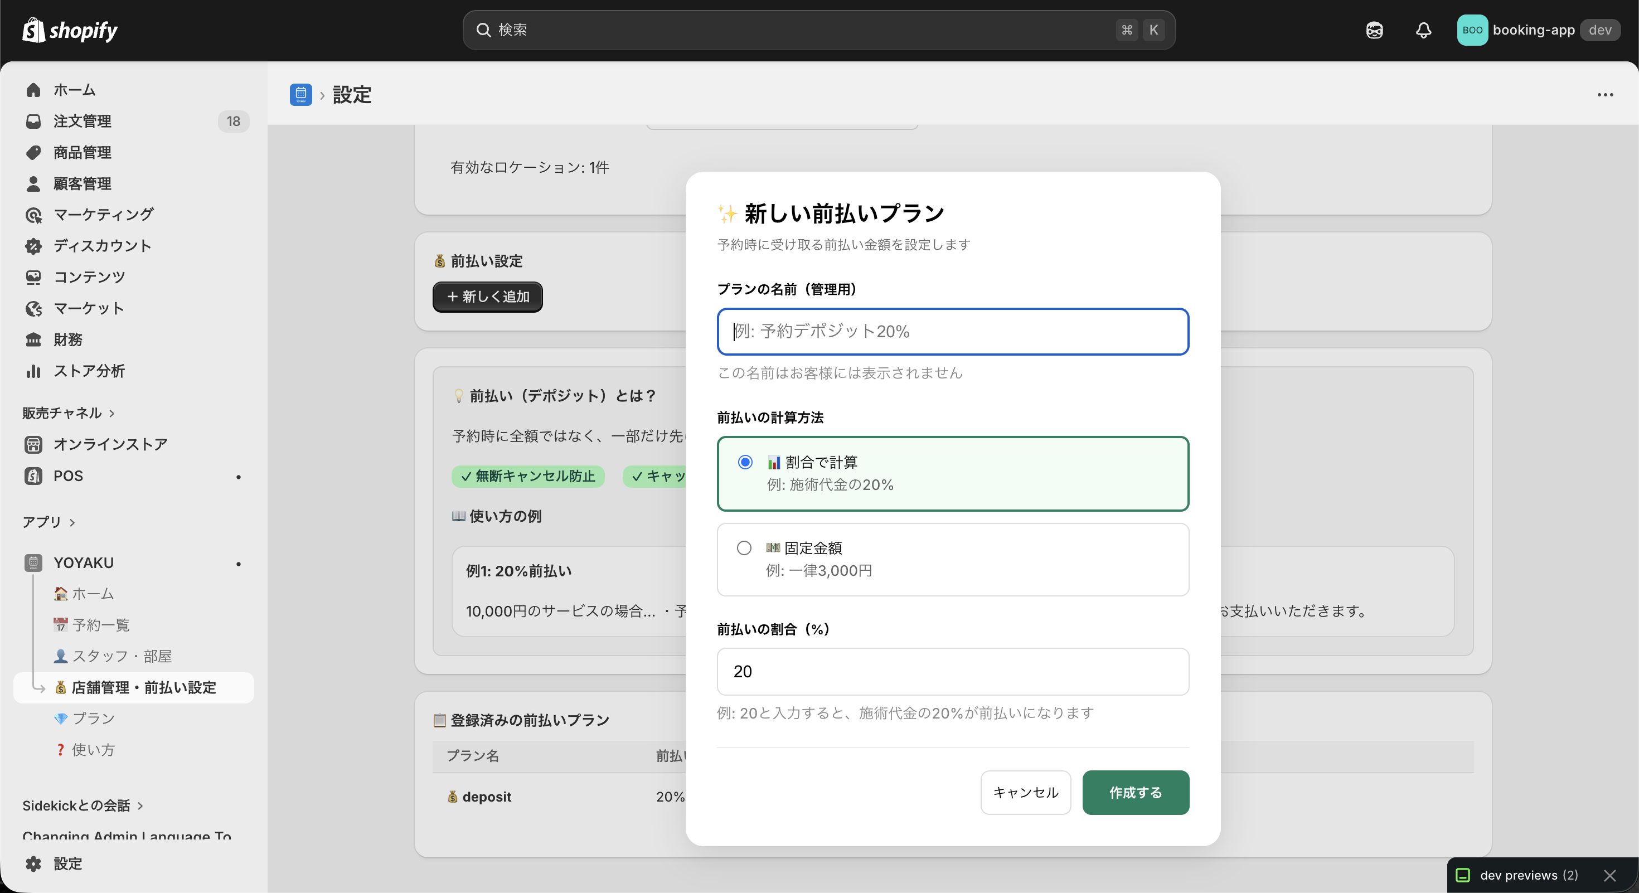Click the plan name input field

point(953,331)
